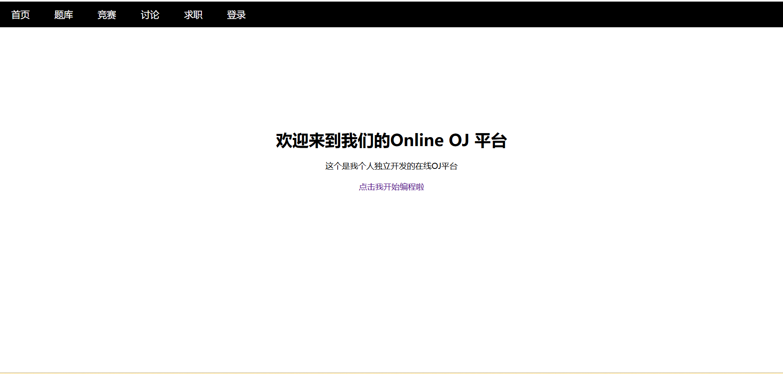Click the 这个是我个人独立开发的在线OJ平台 text

pyautogui.click(x=391, y=166)
